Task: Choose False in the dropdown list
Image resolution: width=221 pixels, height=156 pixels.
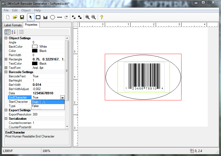Action: click(x=48, y=106)
